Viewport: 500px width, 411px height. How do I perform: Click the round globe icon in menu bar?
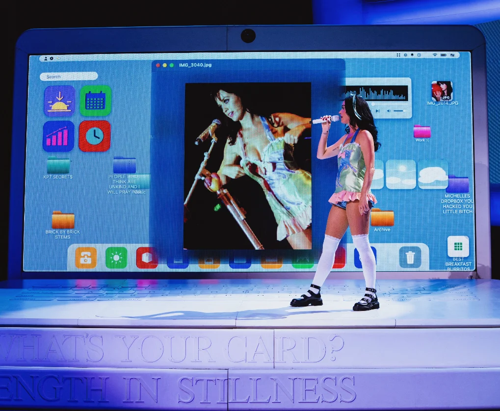[406, 55]
